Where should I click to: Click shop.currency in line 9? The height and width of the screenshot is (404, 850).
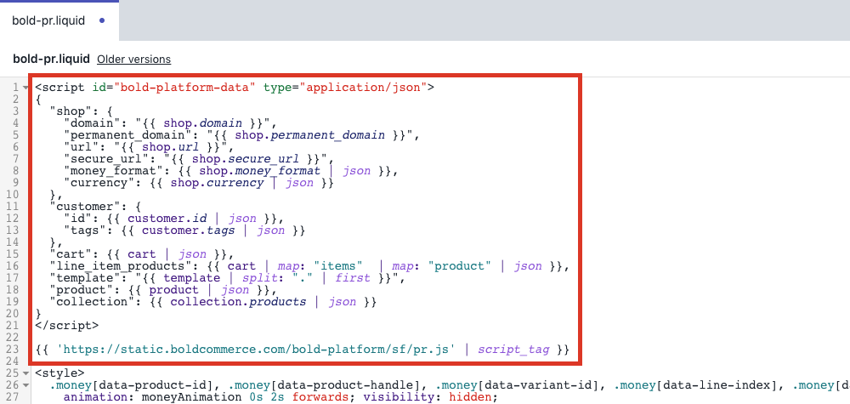217,183
